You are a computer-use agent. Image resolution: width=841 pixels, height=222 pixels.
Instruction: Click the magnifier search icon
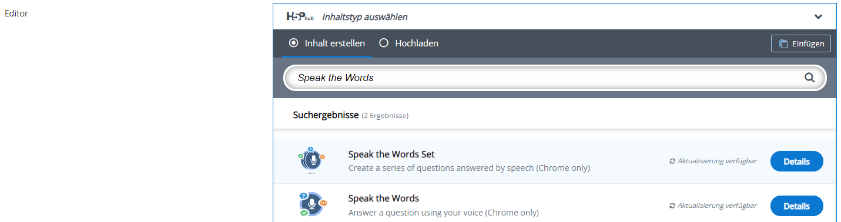pyautogui.click(x=809, y=77)
